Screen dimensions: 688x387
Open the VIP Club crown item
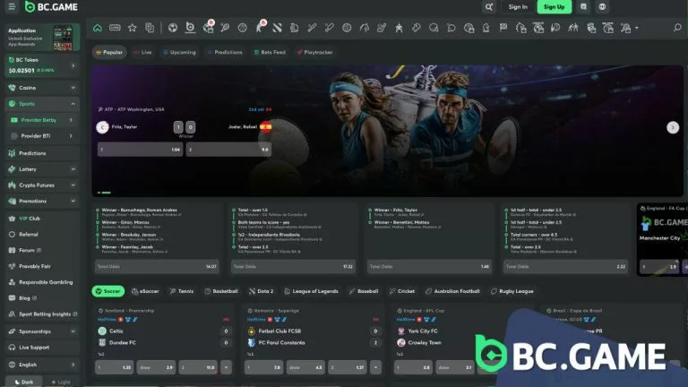tap(42, 219)
